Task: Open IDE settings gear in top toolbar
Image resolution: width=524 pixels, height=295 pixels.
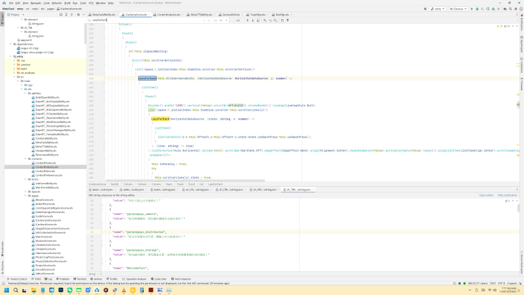Action: pos(515,8)
